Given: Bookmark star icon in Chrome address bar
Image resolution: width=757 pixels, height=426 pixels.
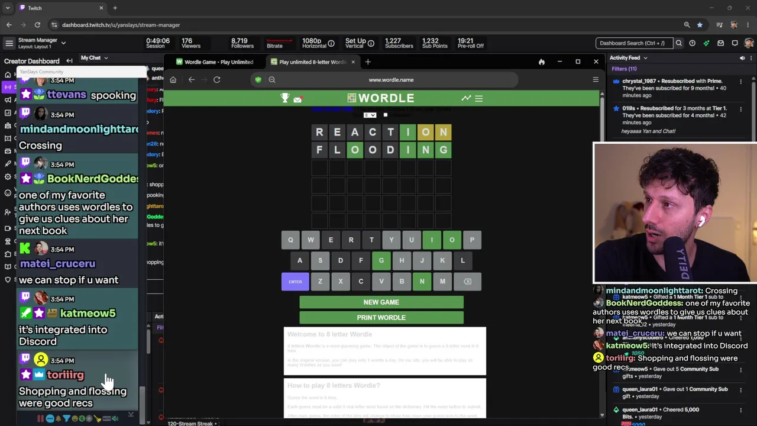Looking at the screenshot, I should coord(700,25).
